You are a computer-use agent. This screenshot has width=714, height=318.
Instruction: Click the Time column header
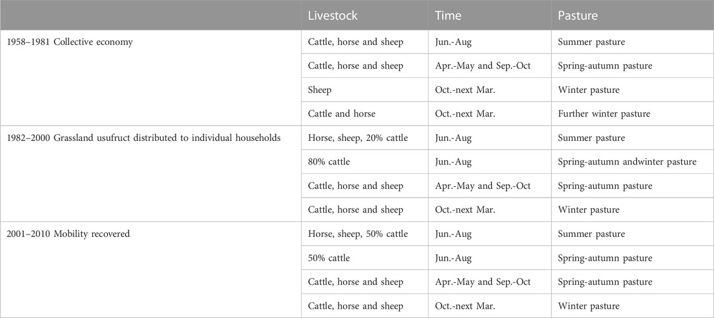coord(448,15)
